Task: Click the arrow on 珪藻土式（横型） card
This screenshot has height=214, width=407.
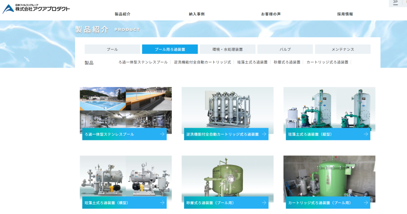Action: coord(162,203)
